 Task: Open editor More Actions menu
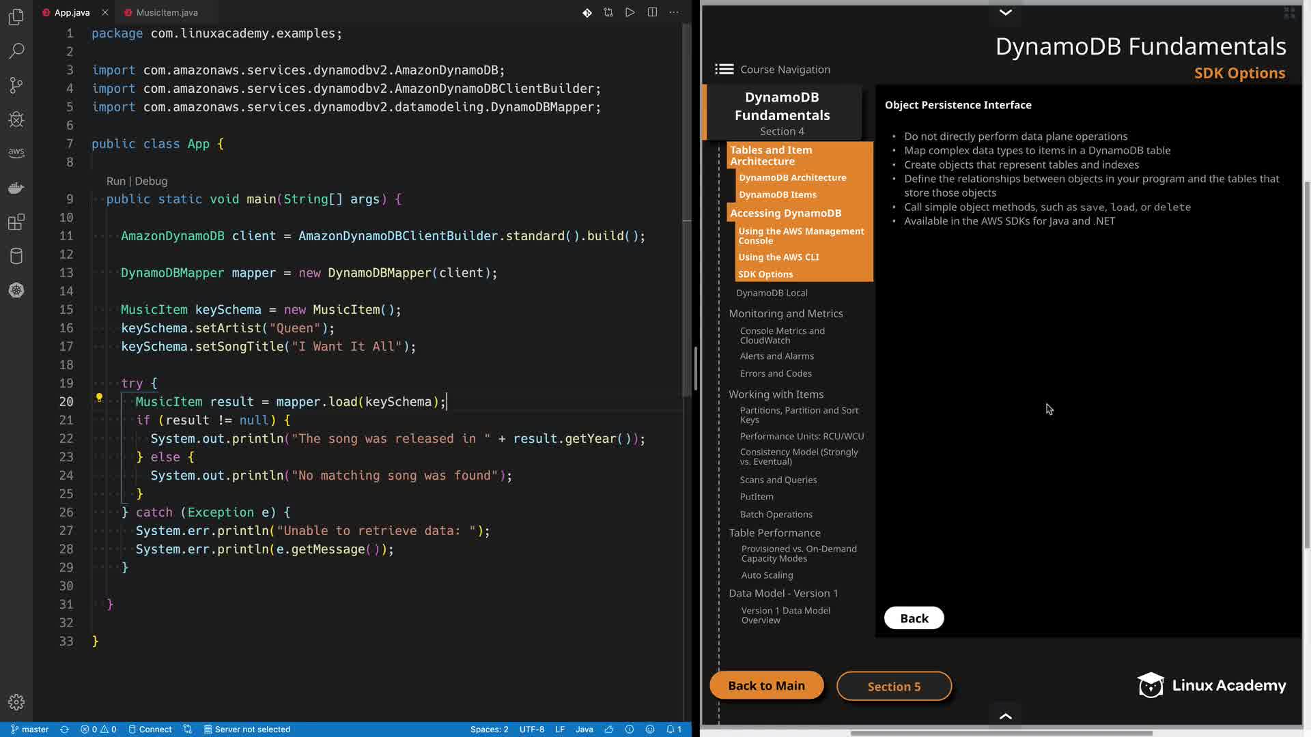[x=674, y=12]
